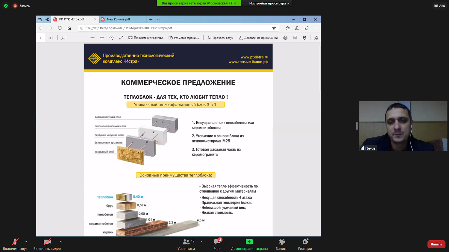Screen dimensions: 449x252
Task: Click the Вид view button
Action: [439, 5]
